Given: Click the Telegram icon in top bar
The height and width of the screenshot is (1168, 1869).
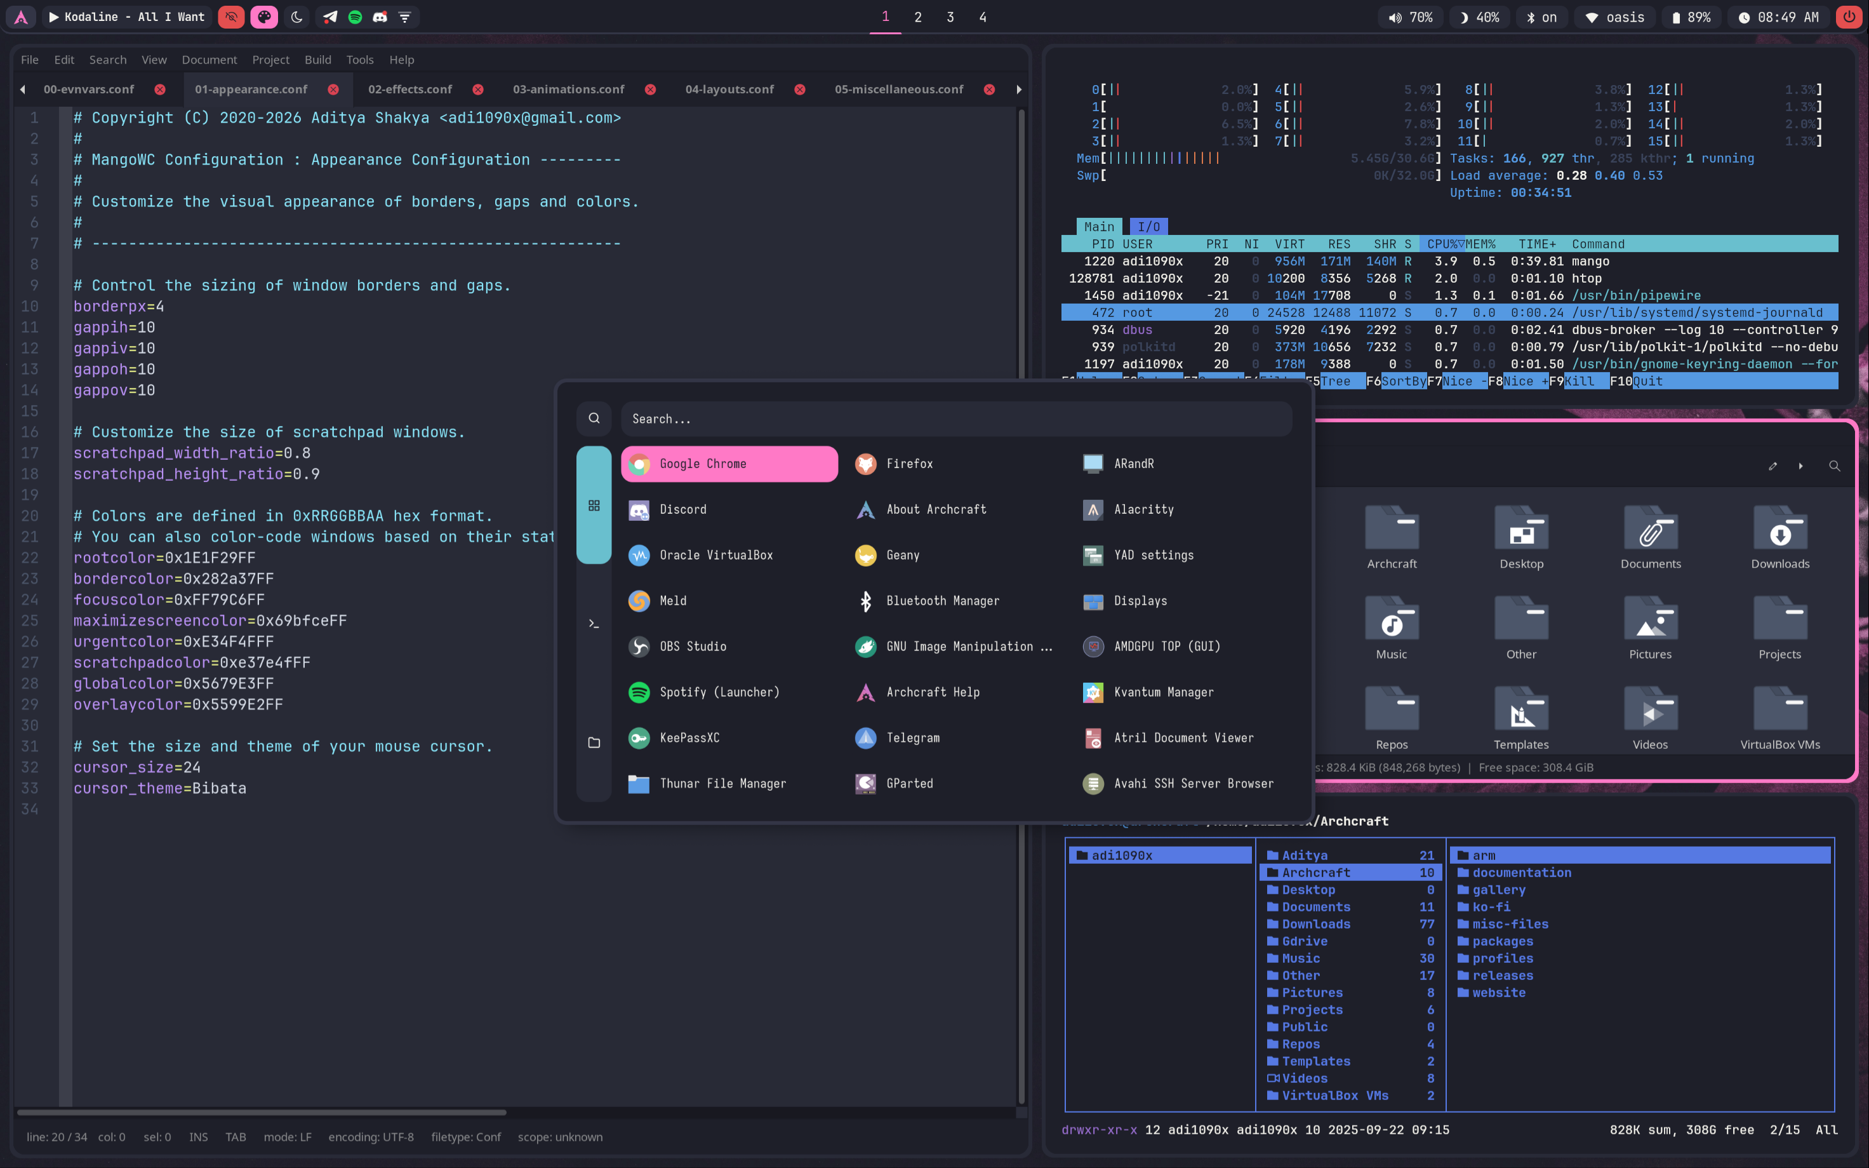Looking at the screenshot, I should (x=329, y=17).
